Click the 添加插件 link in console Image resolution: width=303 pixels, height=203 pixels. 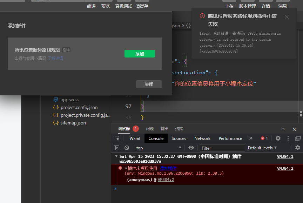(x=168, y=168)
